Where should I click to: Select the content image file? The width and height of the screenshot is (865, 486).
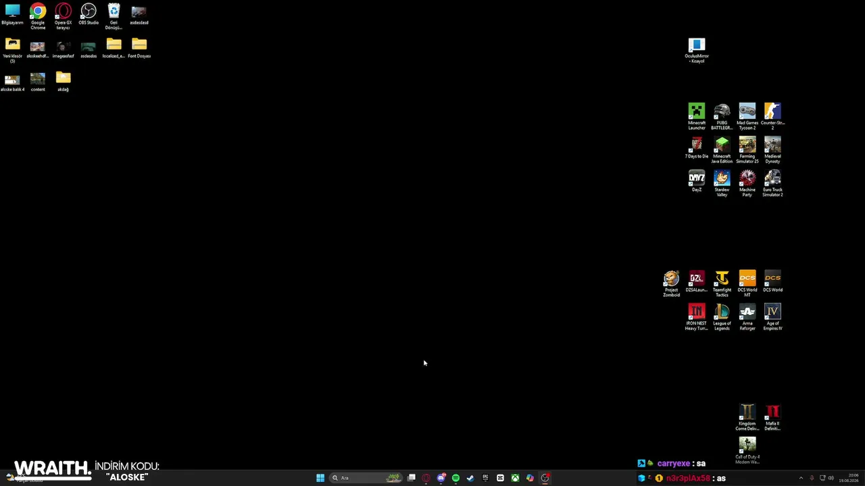38,82
